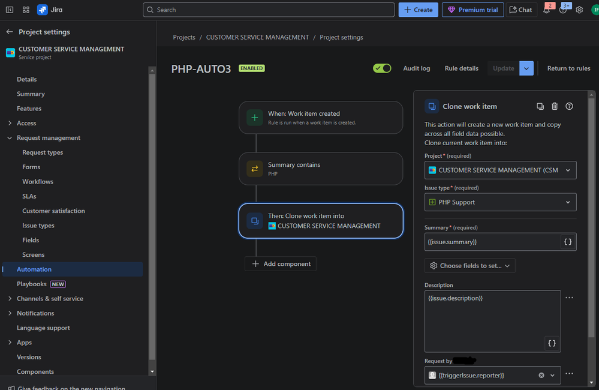Screen dimensions: 599x390
Task: Click the Description text area
Action: tap(492, 322)
